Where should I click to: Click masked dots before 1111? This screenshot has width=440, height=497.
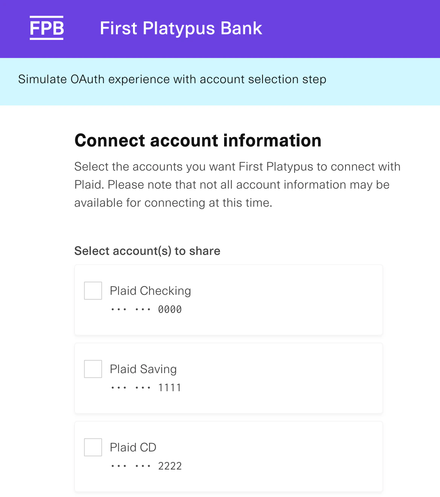(x=131, y=388)
